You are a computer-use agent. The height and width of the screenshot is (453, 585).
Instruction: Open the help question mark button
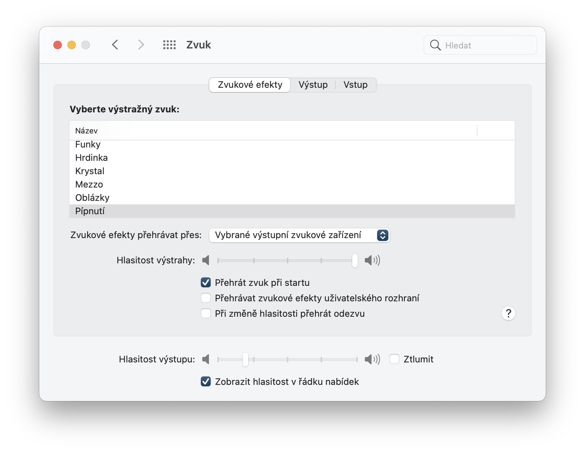click(x=508, y=313)
